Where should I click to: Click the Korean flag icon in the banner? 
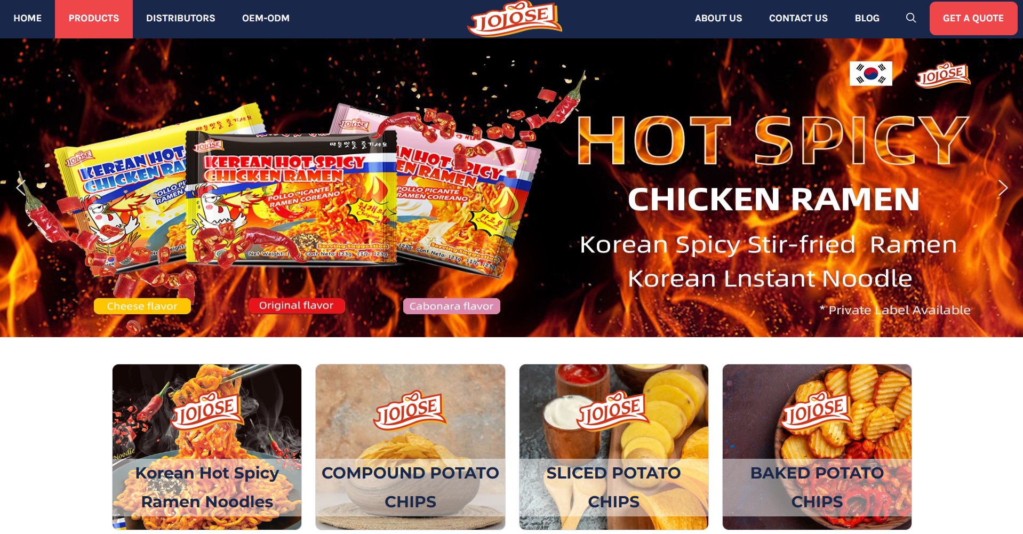(870, 74)
